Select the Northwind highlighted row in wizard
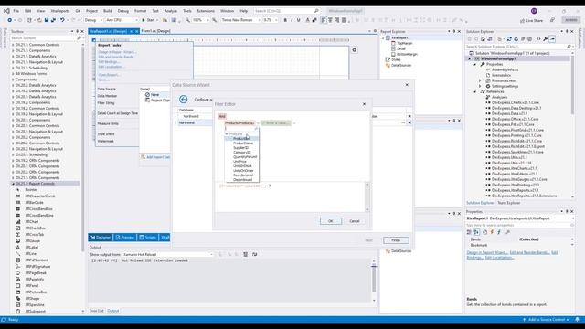Screen dimensions: 585x329 [194, 122]
